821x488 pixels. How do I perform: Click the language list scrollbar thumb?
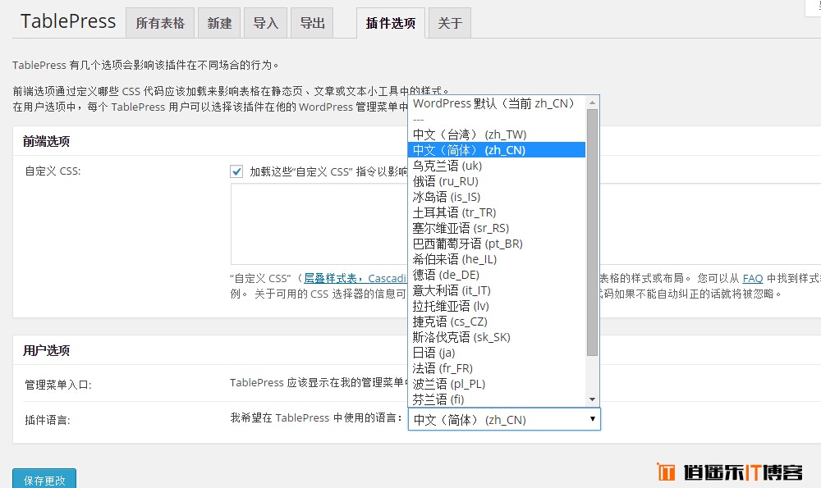(593, 230)
